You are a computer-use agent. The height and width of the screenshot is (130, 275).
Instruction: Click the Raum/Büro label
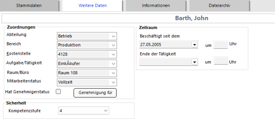pyautogui.click(x=18, y=72)
